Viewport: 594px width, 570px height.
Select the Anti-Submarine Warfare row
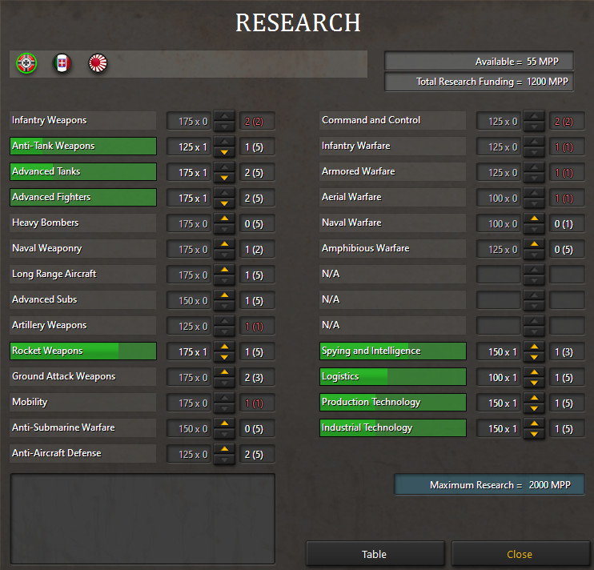pyautogui.click(x=83, y=428)
